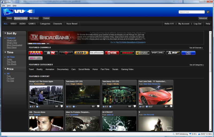Go to the TV Guide Broadband Channel link
Viewport: 214px width, 137px height.
pyautogui.click(x=128, y=42)
